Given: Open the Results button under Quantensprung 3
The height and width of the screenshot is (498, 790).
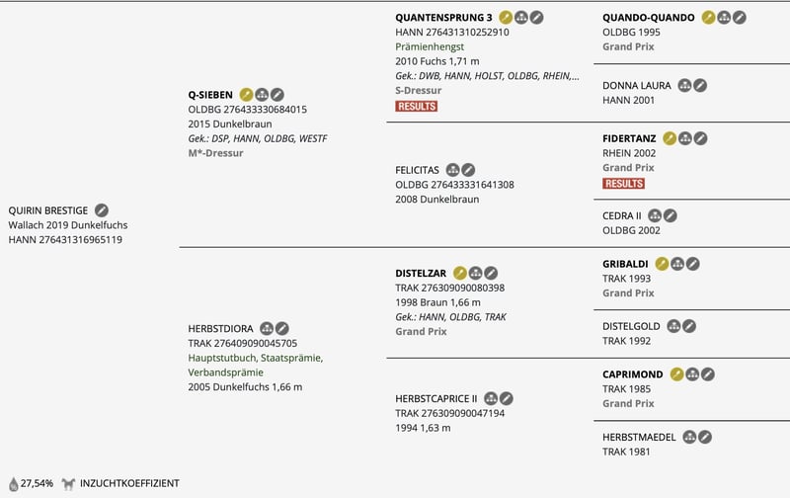Looking at the screenshot, I should (x=416, y=106).
